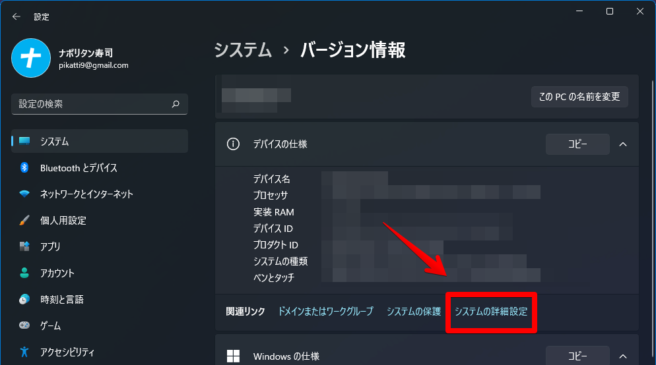Click the アカウント person icon
The image size is (656, 365).
click(24, 273)
